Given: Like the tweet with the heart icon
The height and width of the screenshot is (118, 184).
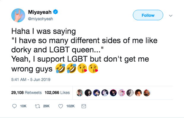Looking at the screenshot, I should pyautogui.click(x=61, y=106).
